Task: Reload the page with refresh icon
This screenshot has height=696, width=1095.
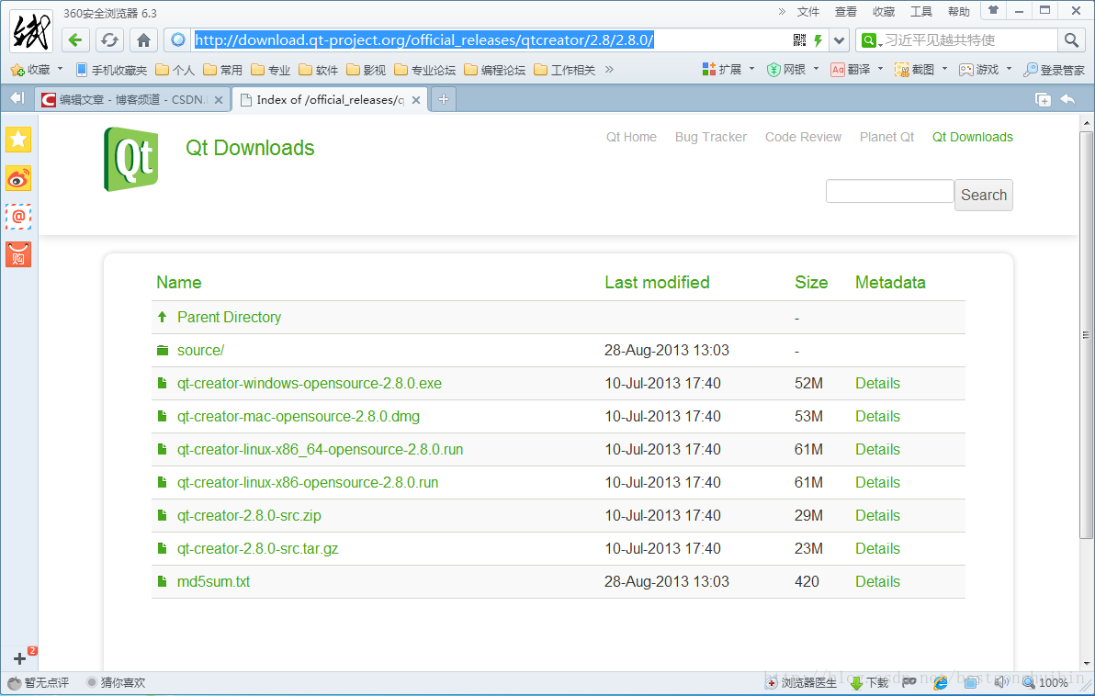Action: point(109,39)
